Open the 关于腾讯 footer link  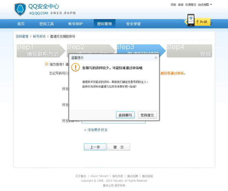81,176
